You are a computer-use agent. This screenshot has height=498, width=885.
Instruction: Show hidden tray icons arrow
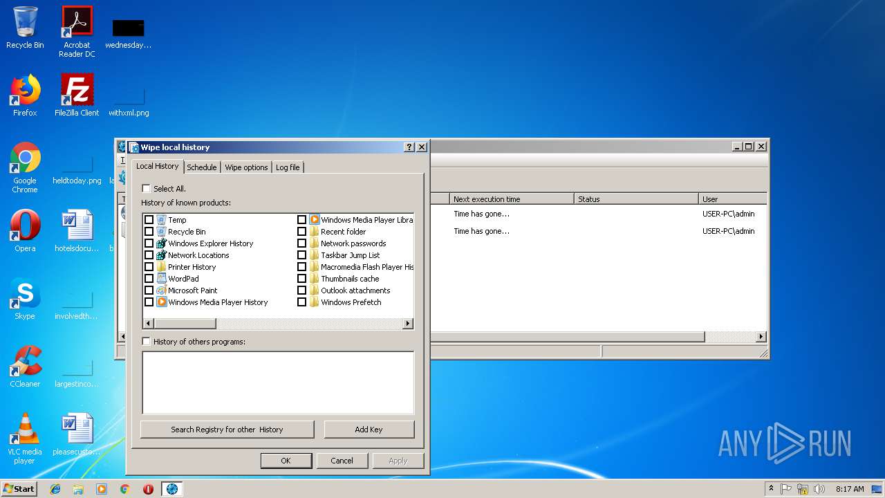pos(771,489)
